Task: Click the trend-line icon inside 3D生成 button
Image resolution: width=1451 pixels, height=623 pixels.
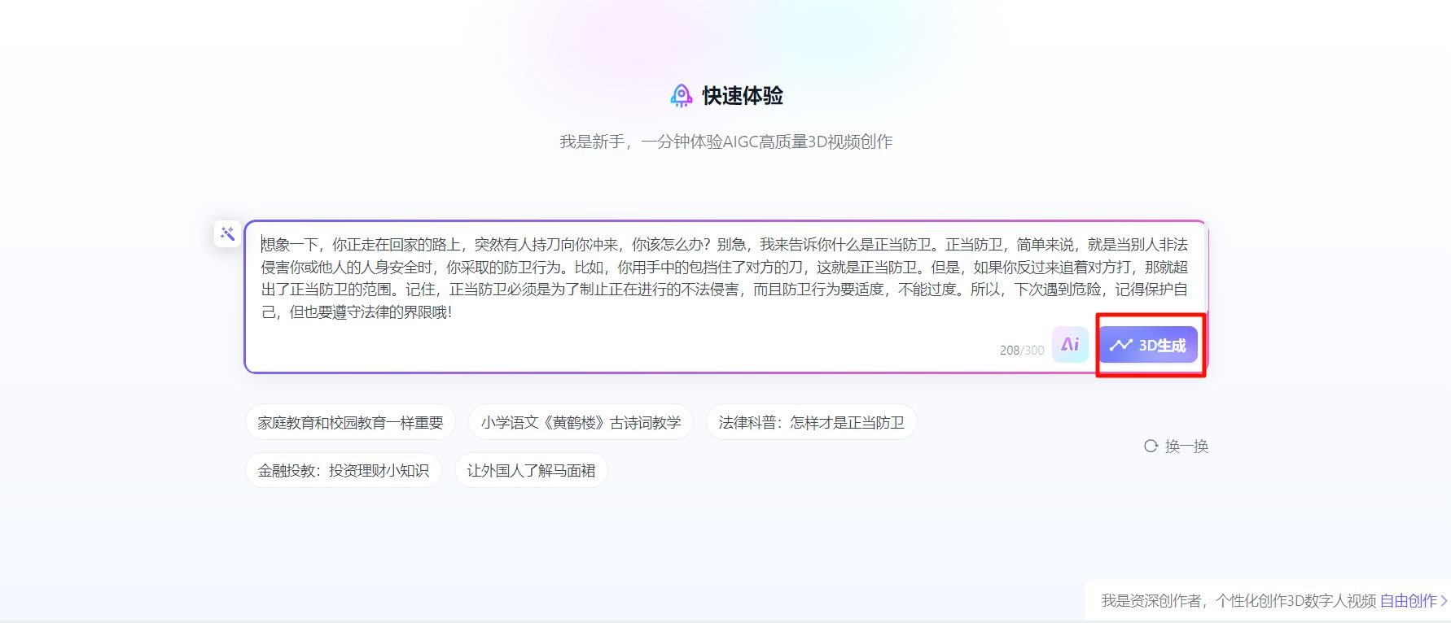Action: 1120,345
